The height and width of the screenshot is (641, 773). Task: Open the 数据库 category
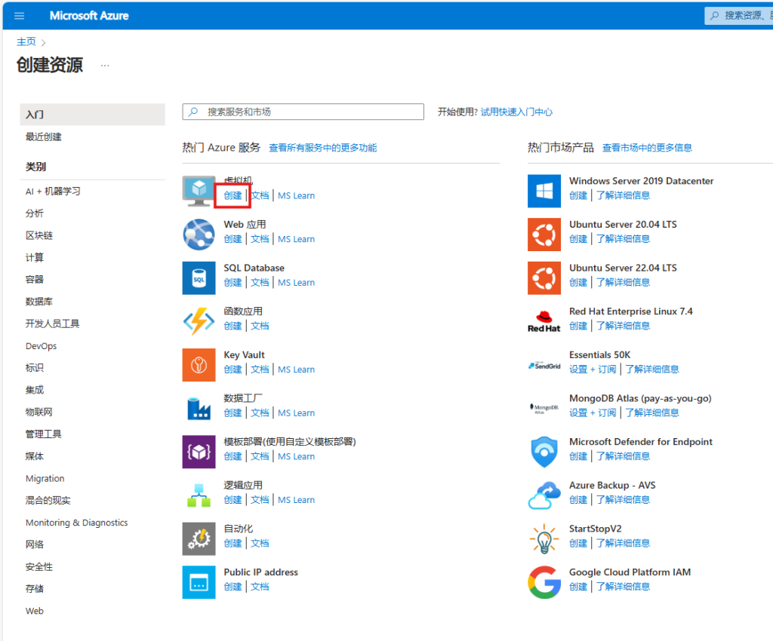point(39,302)
